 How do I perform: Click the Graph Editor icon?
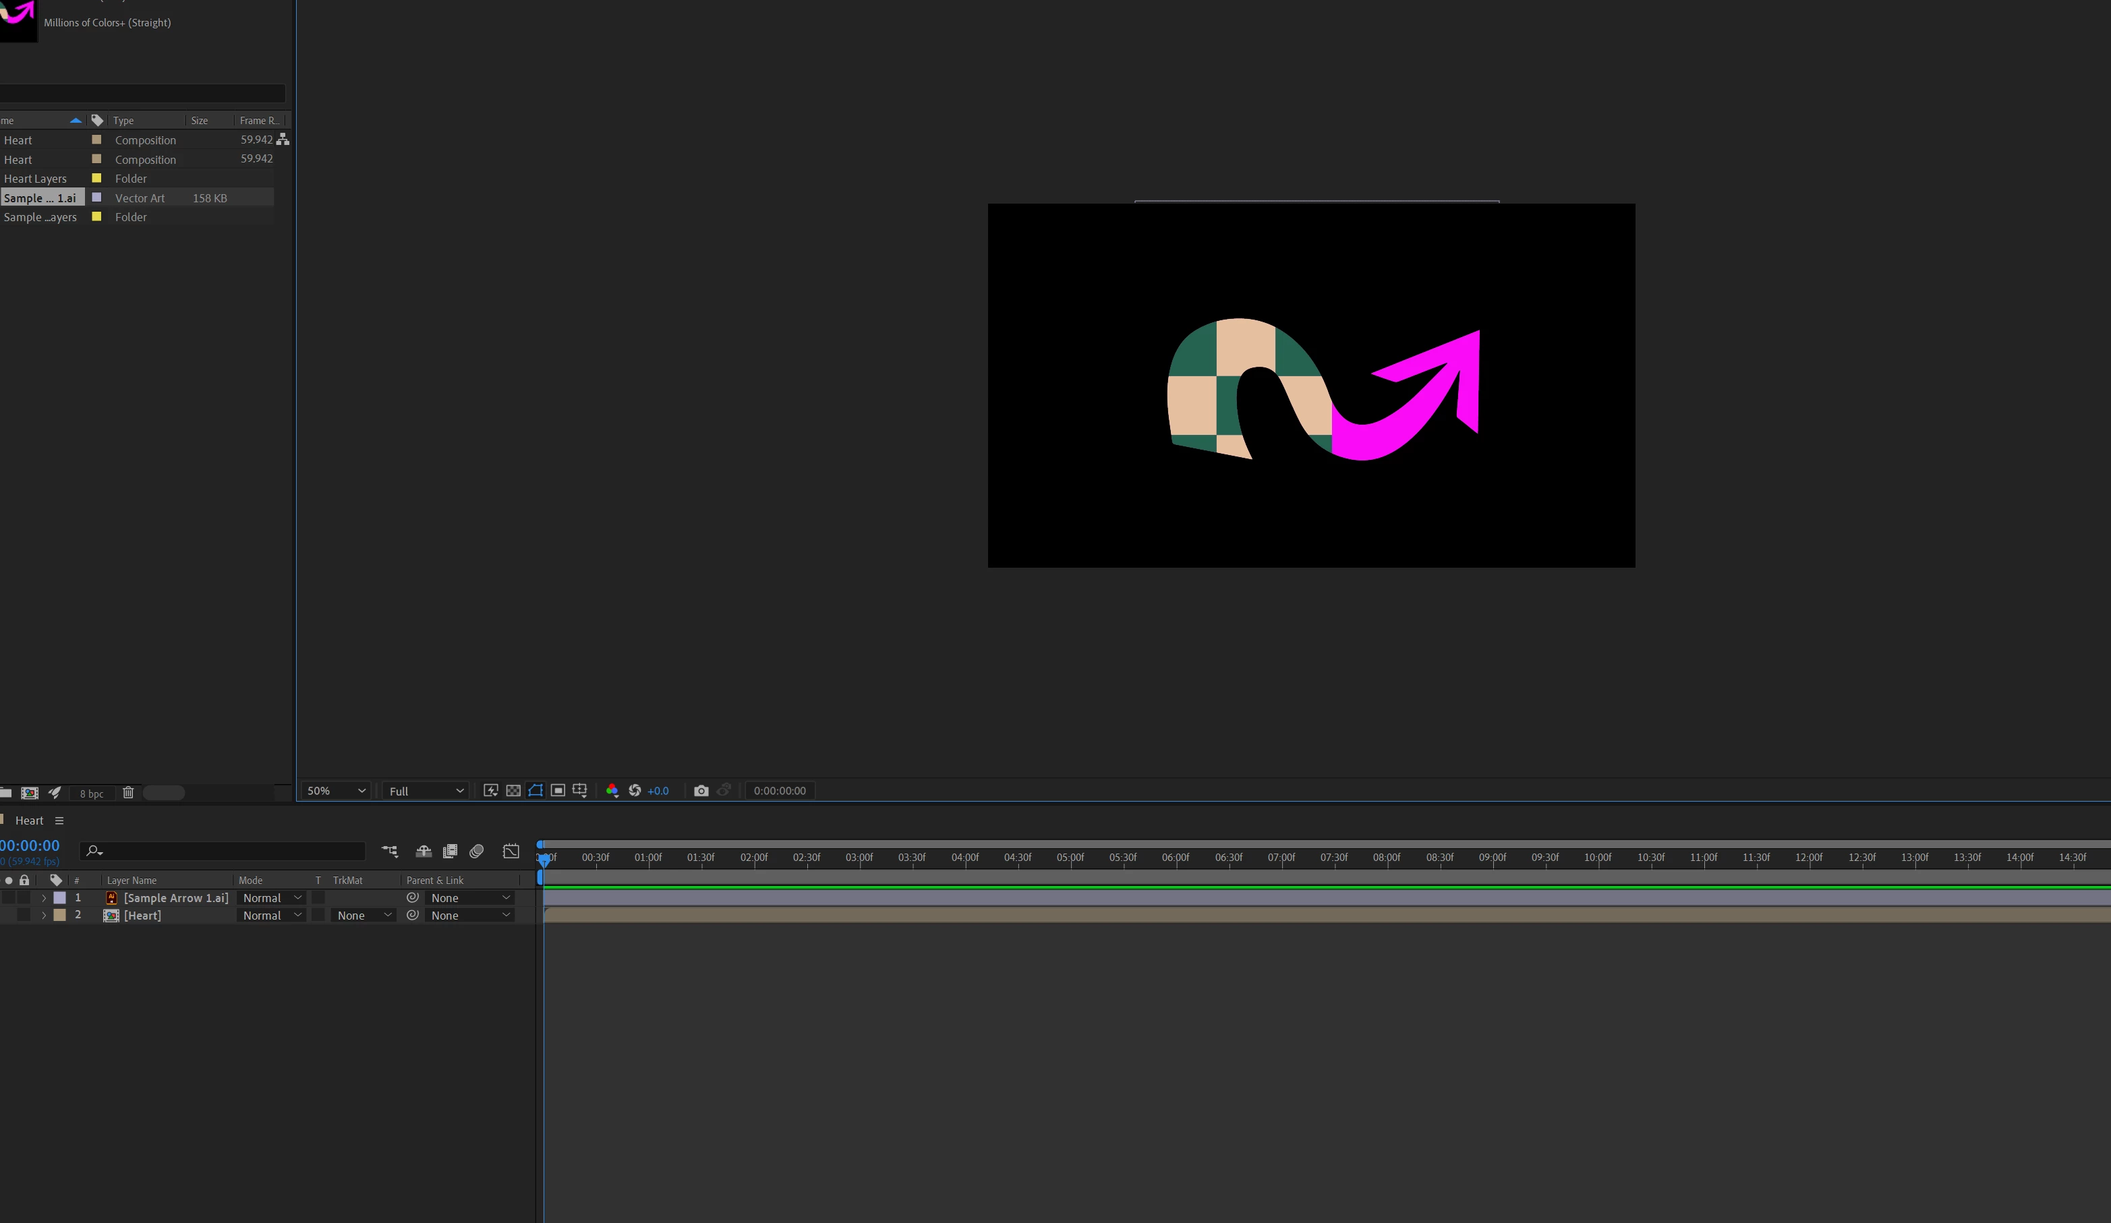pos(511,851)
